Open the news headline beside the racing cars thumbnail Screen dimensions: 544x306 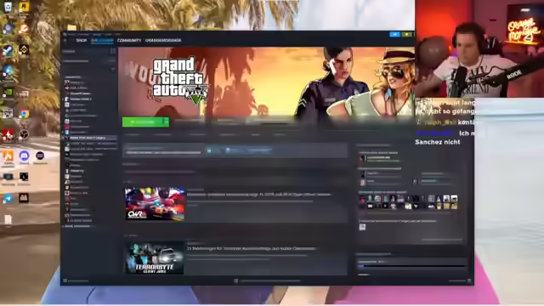(258, 195)
